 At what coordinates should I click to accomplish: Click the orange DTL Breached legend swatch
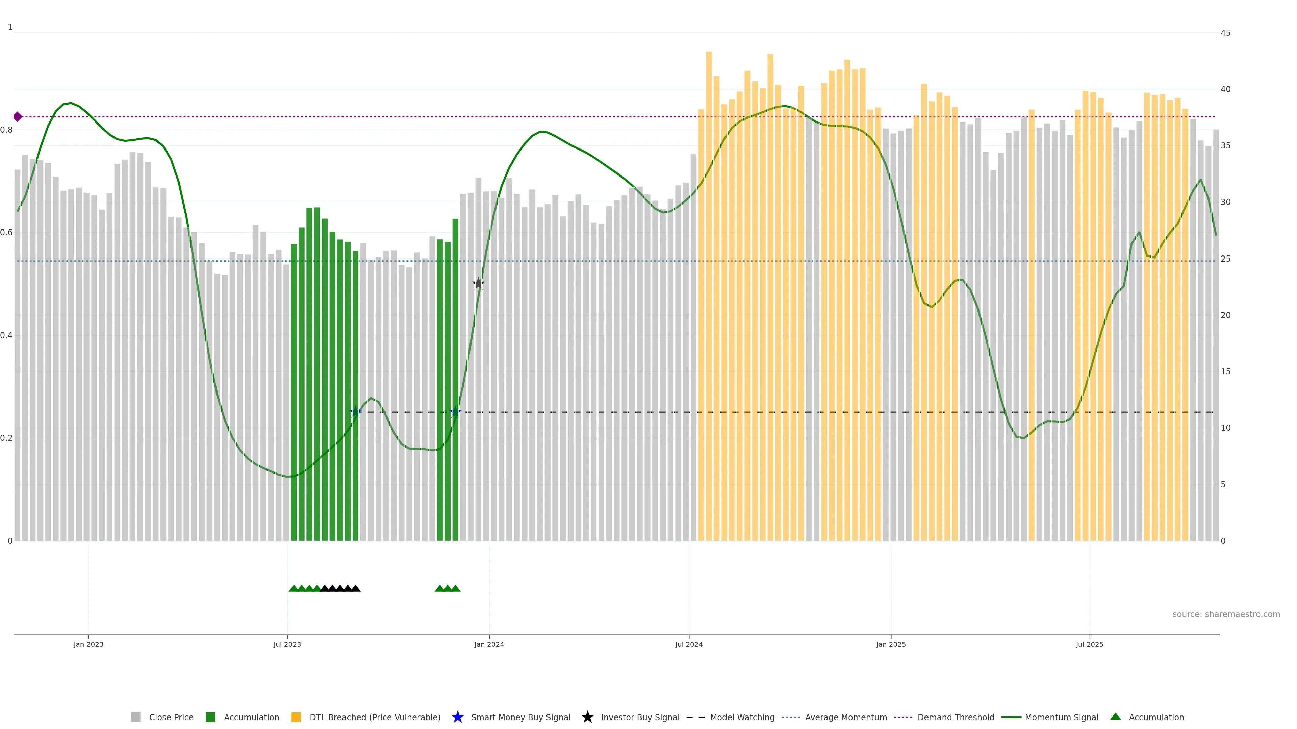click(x=296, y=718)
